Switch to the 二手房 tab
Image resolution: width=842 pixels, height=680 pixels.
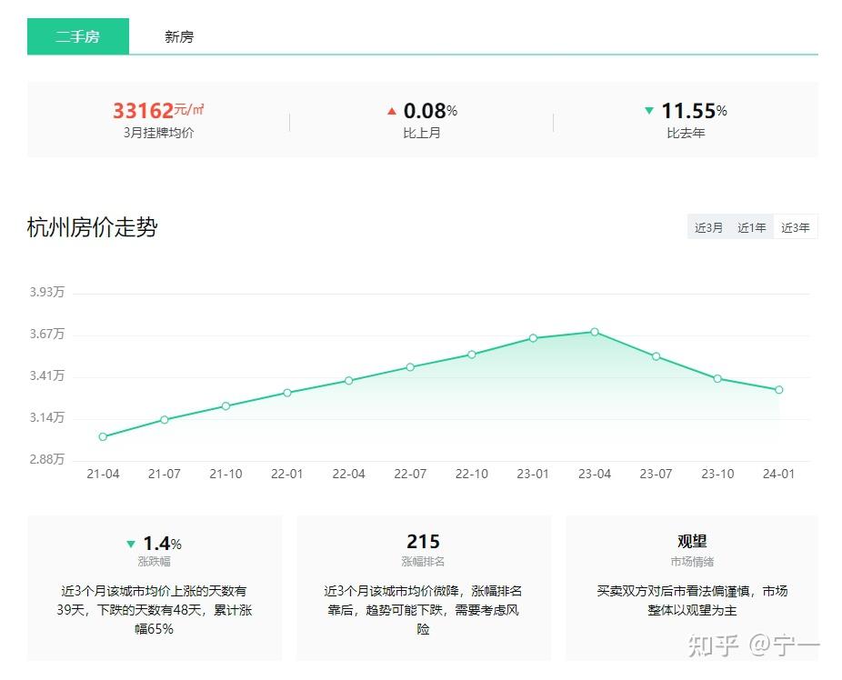78,36
